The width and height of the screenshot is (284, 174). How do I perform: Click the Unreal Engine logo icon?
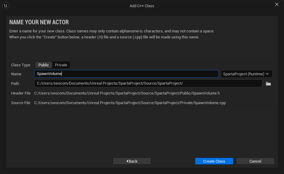[5, 5]
